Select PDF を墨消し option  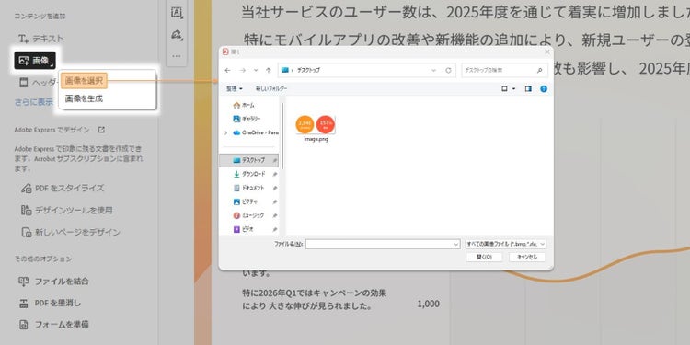[50, 304]
